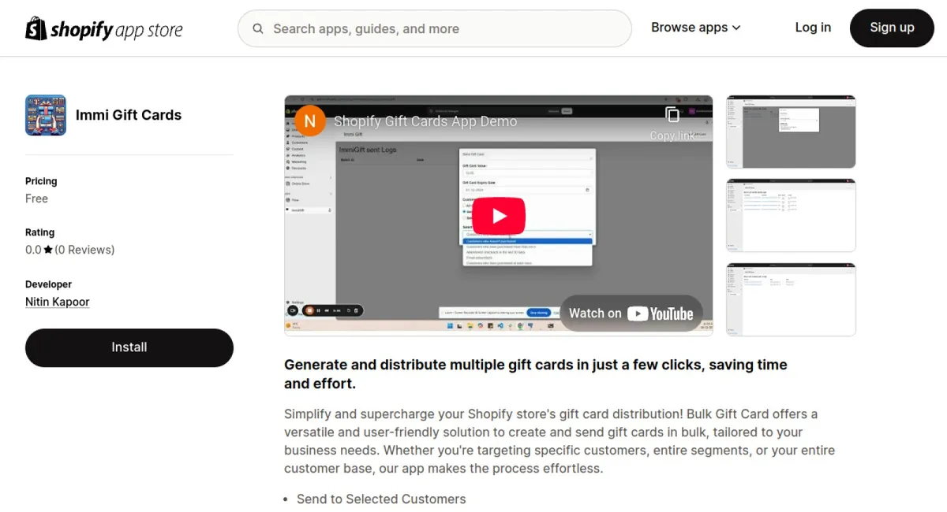The image size is (947, 512).
Task: Click the YouTube channel avatar N
Action: [x=309, y=121]
